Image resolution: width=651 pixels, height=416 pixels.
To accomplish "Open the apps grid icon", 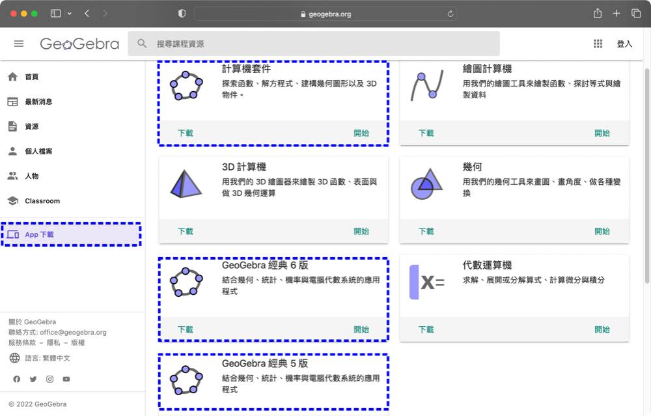I will pyautogui.click(x=598, y=44).
